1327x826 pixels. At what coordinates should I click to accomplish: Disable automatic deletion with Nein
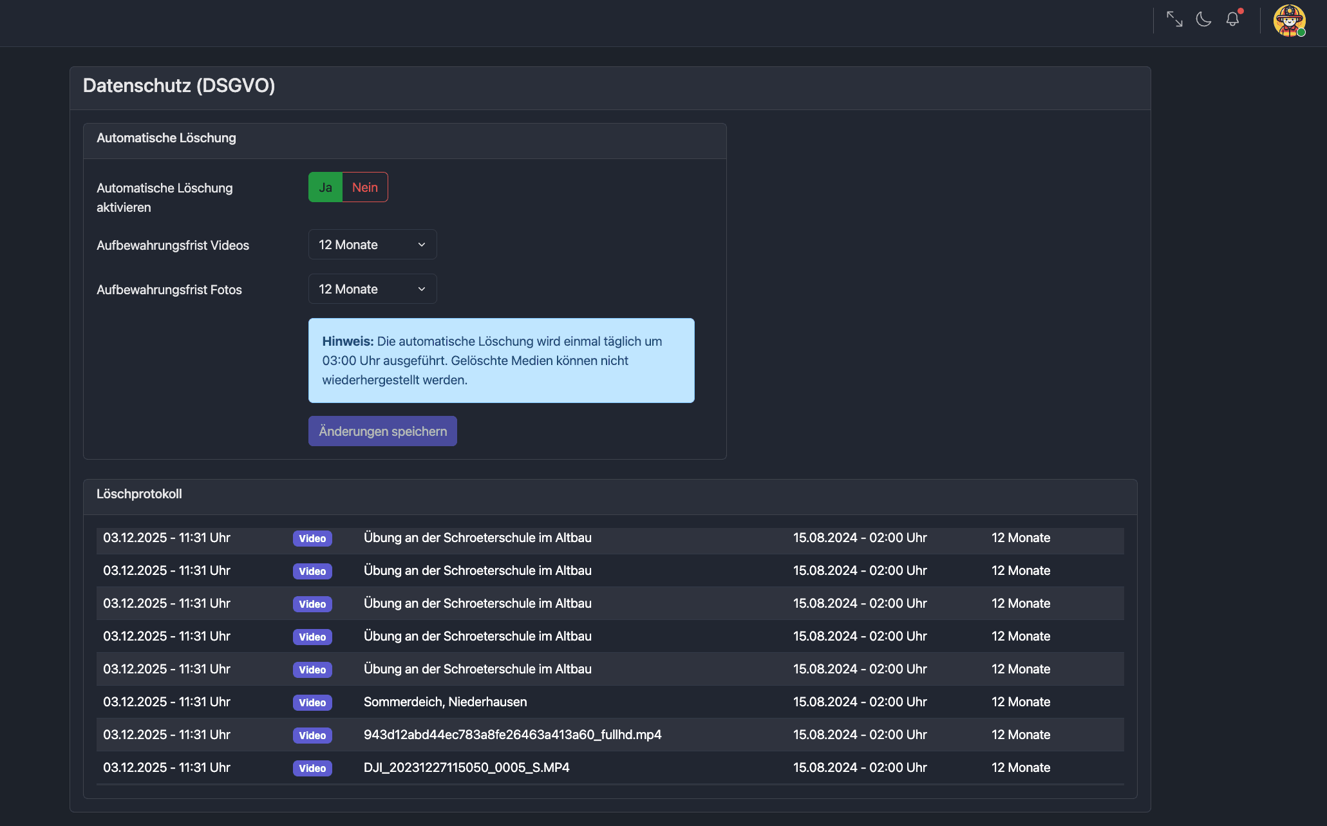[x=364, y=187]
